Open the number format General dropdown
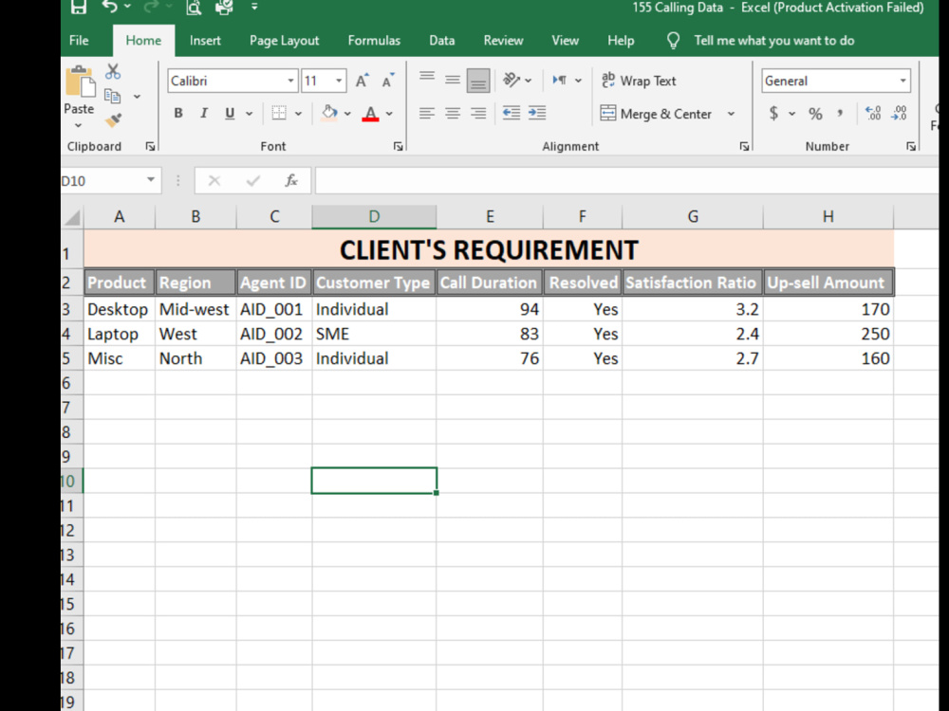The height and width of the screenshot is (711, 949). pos(903,81)
